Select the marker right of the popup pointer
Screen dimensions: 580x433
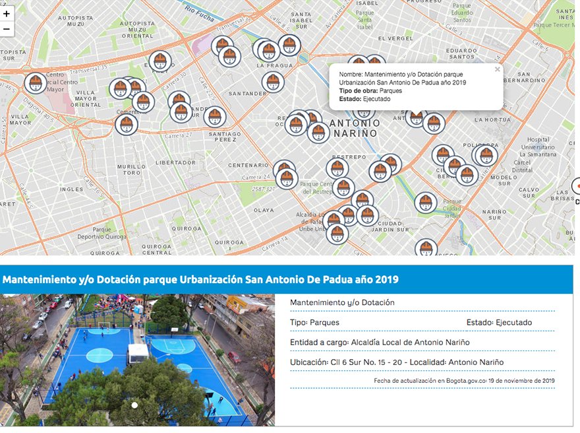pyautogui.click(x=434, y=123)
